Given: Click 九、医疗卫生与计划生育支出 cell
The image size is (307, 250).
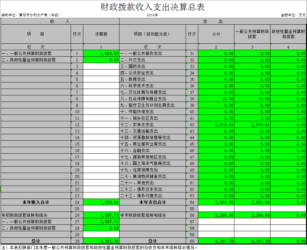Looking at the screenshot, I should [152, 105].
